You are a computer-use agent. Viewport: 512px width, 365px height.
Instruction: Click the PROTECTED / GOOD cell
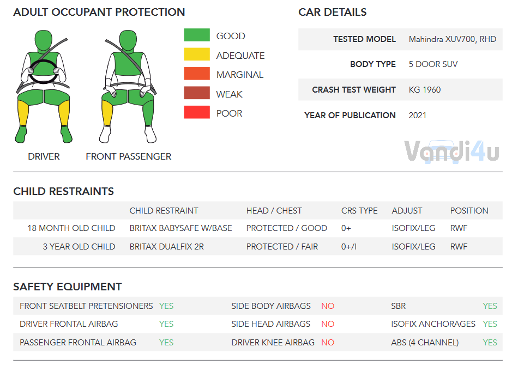[x=287, y=228]
